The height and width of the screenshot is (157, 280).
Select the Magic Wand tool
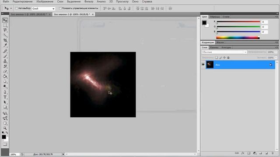(x=5, y=35)
